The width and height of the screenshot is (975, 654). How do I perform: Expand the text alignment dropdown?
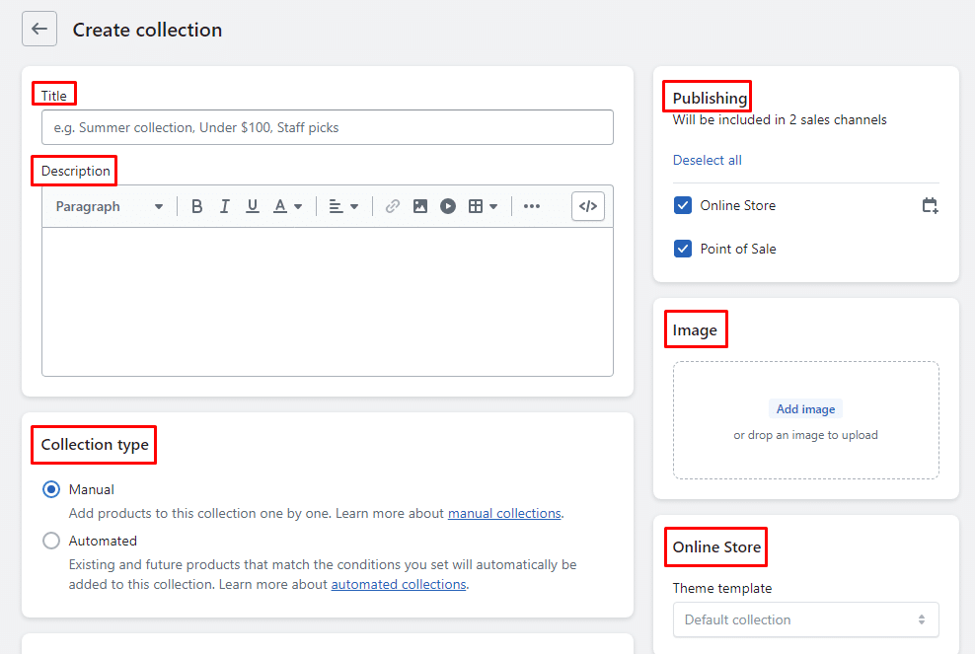[x=343, y=206]
